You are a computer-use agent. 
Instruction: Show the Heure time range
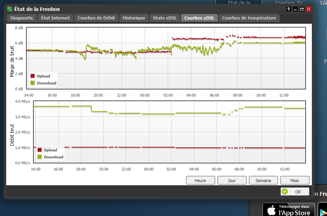(x=200, y=180)
